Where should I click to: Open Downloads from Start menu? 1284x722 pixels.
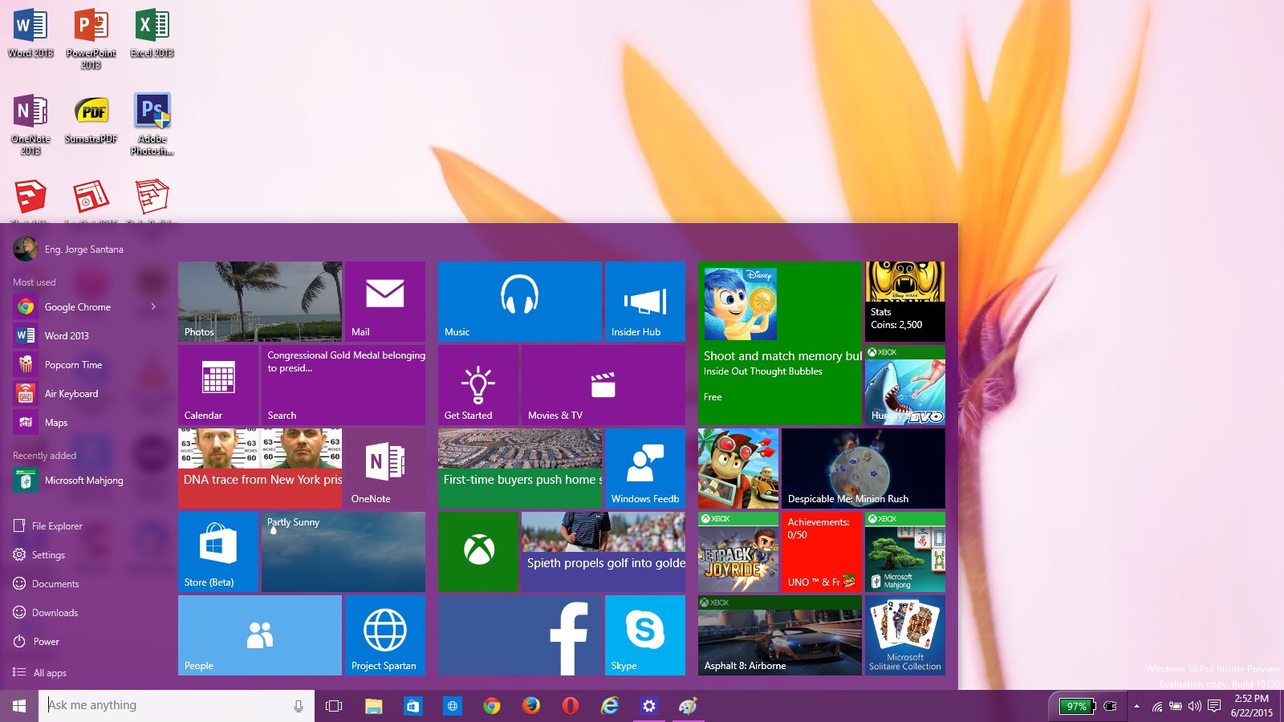[46, 612]
